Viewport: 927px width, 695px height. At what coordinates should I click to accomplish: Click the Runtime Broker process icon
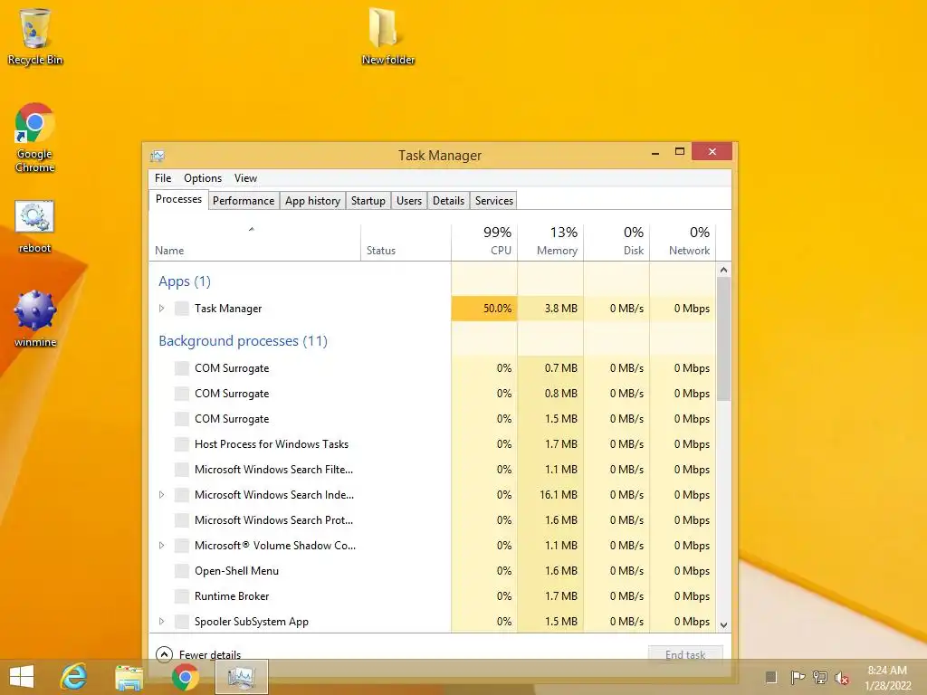182,596
